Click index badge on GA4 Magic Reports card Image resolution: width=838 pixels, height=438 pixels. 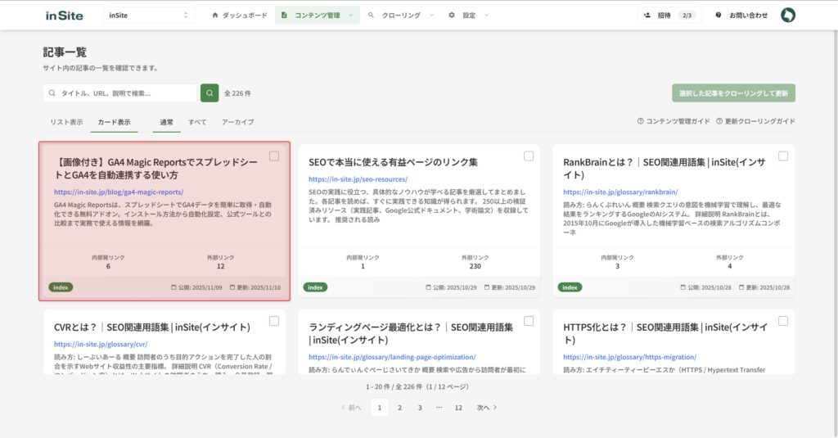61,287
